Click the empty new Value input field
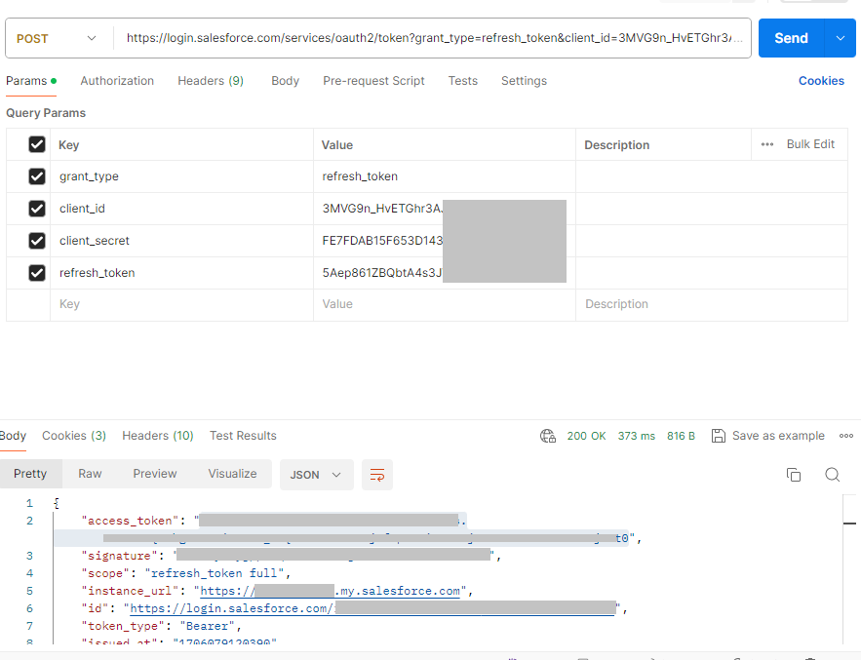Screen dimensions: 861x660 coord(445,304)
